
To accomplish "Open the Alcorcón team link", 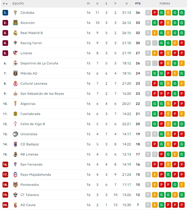I will 28,23.
